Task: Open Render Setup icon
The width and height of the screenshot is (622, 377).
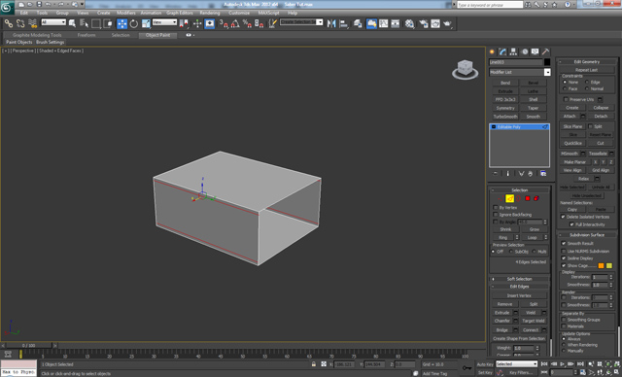Action: click(424, 23)
